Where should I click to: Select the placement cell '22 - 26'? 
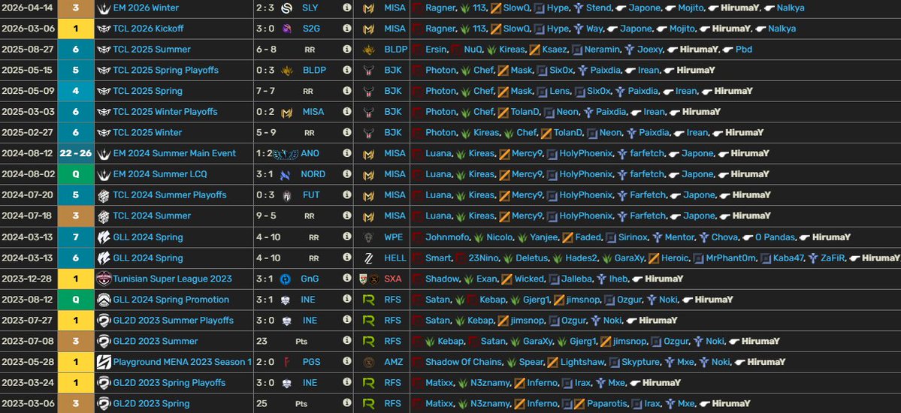point(76,153)
